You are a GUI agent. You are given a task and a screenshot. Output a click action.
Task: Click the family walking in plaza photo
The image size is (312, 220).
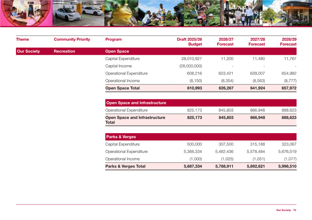tap(241, 13)
